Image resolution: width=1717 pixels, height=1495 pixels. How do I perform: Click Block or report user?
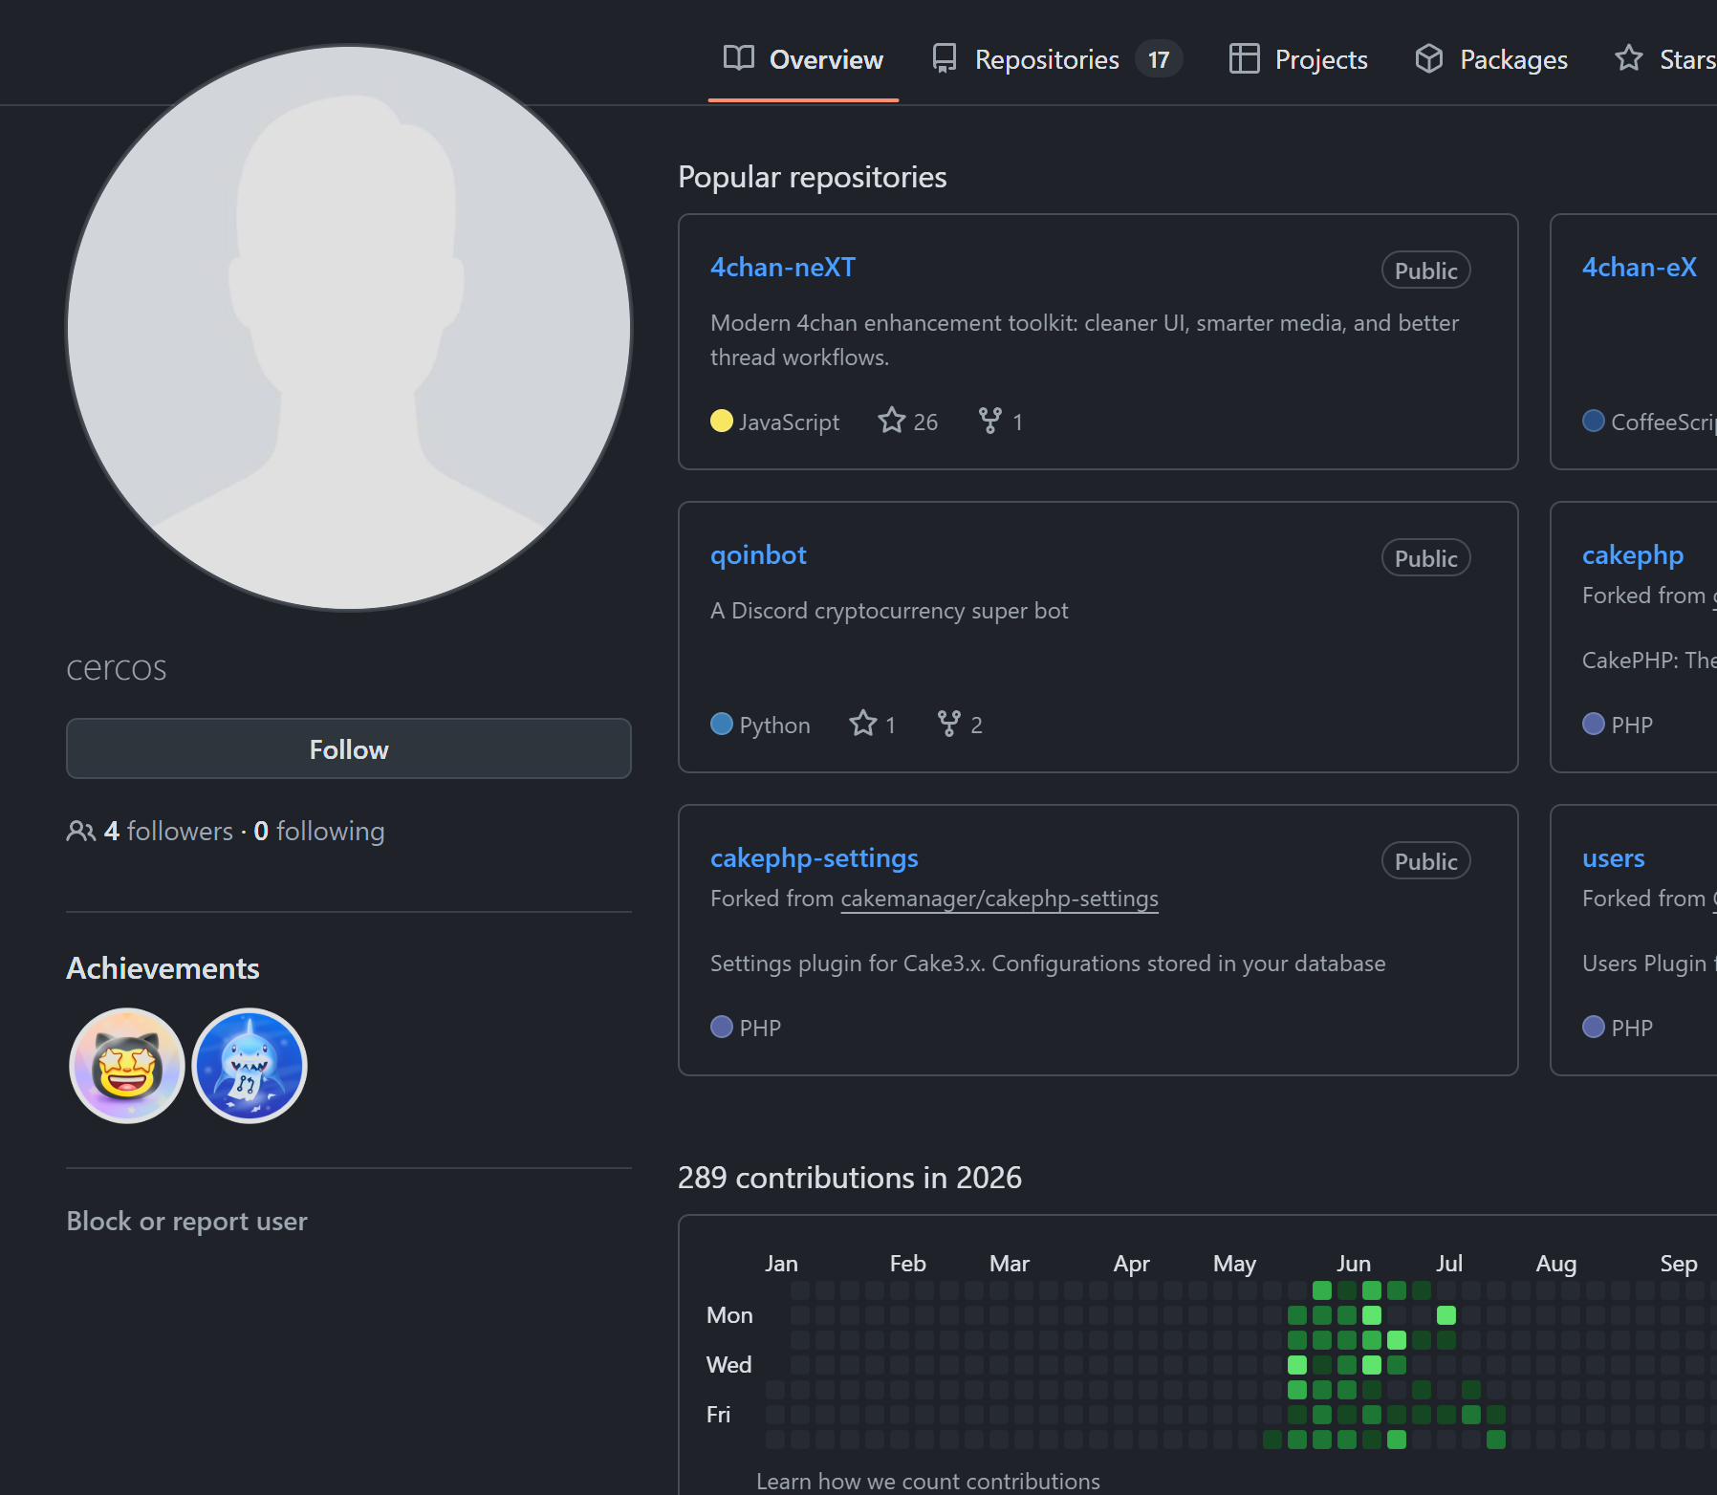pos(186,1221)
